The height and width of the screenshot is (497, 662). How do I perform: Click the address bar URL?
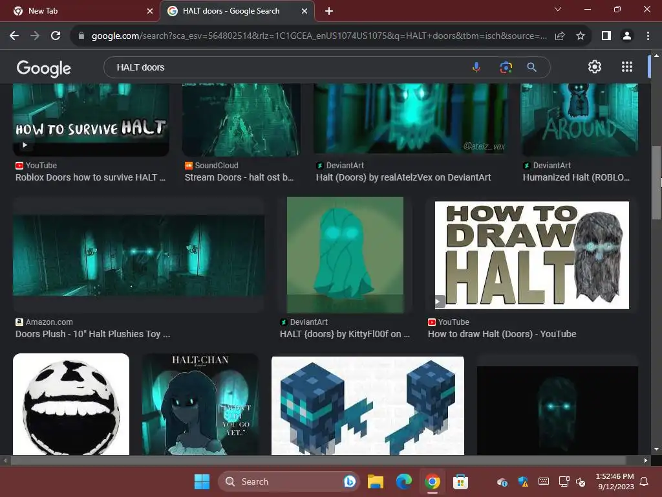click(319, 36)
